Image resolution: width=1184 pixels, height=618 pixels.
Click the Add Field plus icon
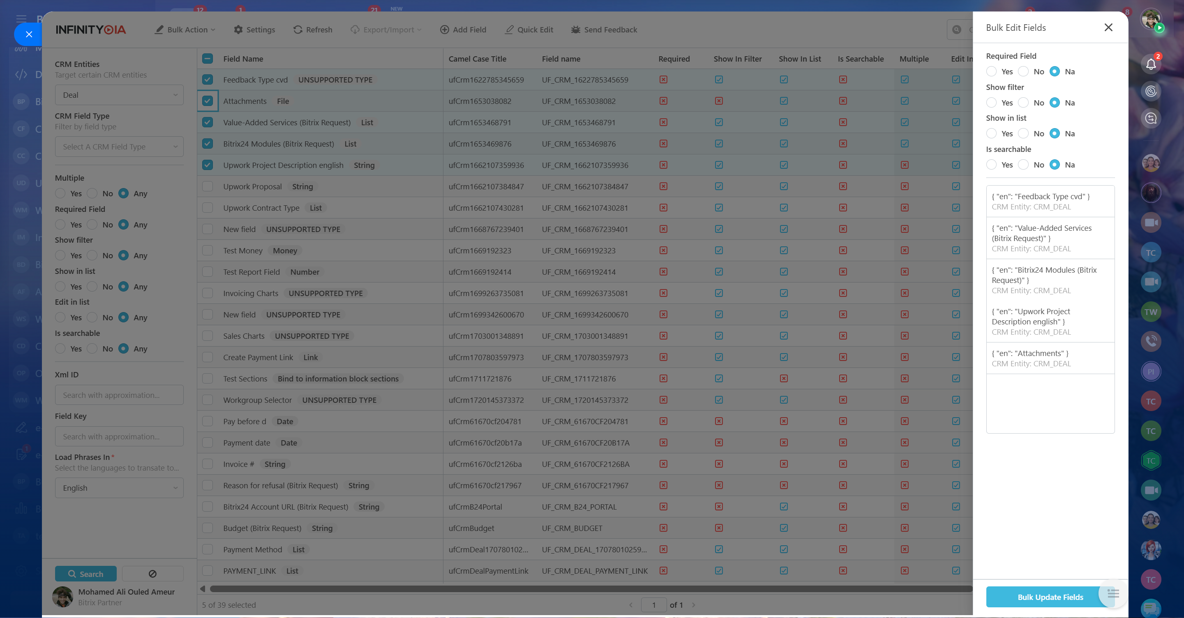[444, 30]
